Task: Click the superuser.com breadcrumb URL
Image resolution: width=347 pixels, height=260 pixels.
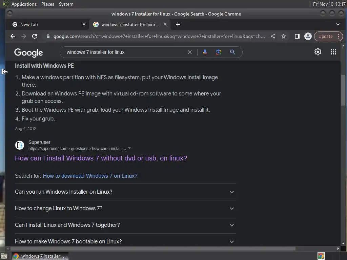Action: [x=77, y=149]
